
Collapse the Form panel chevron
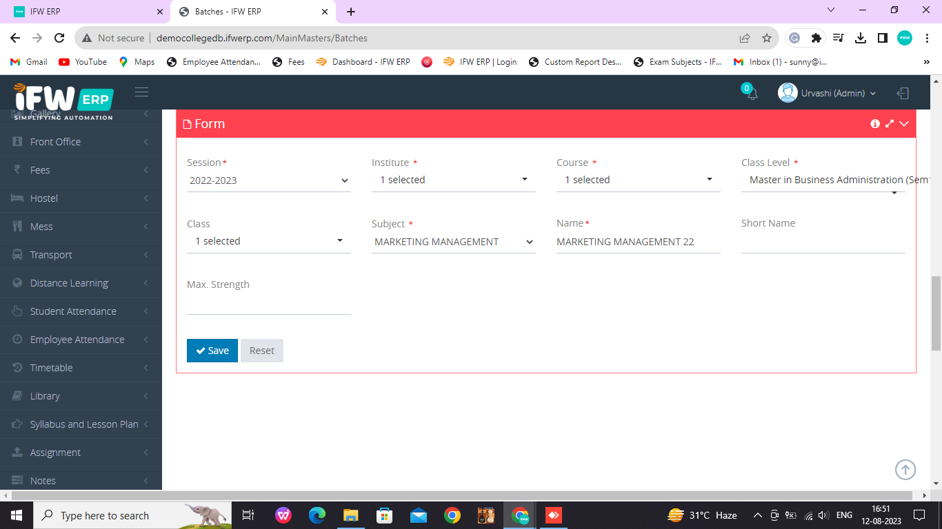pyautogui.click(x=904, y=124)
